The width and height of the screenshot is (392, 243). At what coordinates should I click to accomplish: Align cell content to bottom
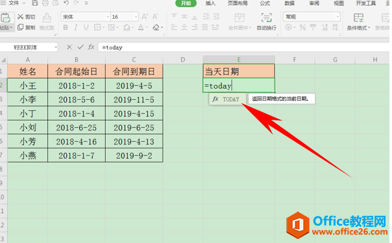pyautogui.click(x=194, y=16)
